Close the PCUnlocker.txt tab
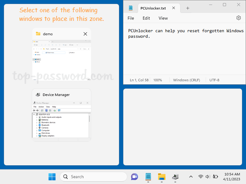The image size is (246, 184). (x=175, y=8)
